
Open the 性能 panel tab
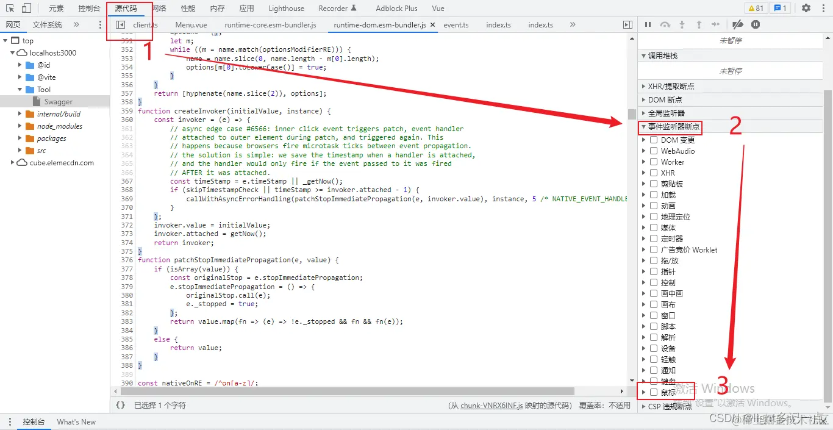tap(188, 9)
